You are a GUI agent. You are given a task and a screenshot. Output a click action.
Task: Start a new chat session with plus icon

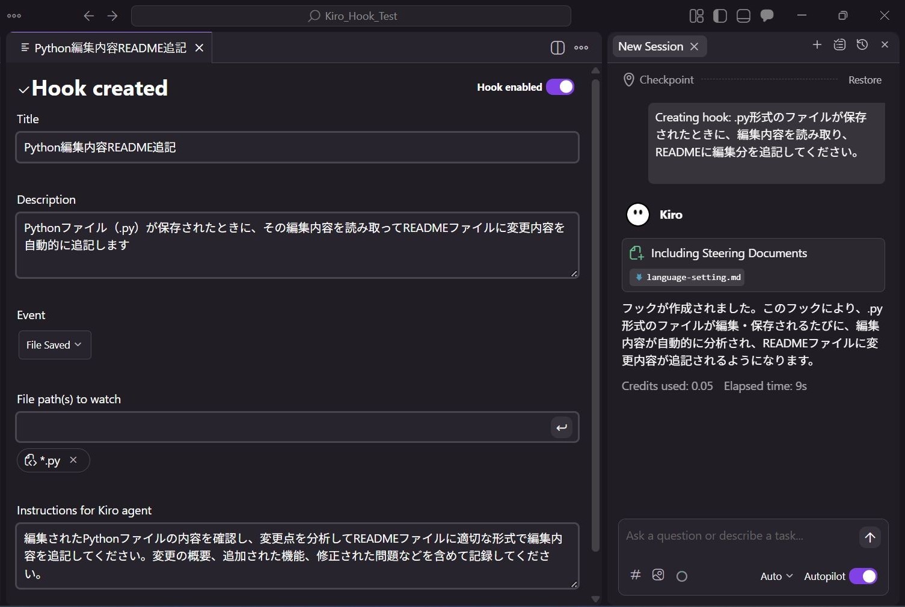817,45
